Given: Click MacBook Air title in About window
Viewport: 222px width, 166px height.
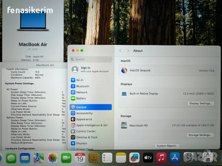Looking at the screenshot, I should click(33, 45).
